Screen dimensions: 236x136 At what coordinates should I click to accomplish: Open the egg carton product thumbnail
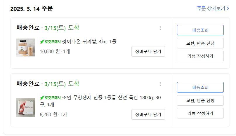pos(26,107)
